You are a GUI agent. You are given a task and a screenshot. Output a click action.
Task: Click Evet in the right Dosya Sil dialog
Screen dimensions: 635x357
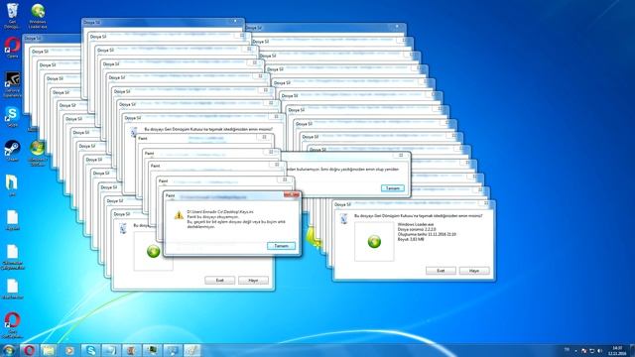click(441, 271)
